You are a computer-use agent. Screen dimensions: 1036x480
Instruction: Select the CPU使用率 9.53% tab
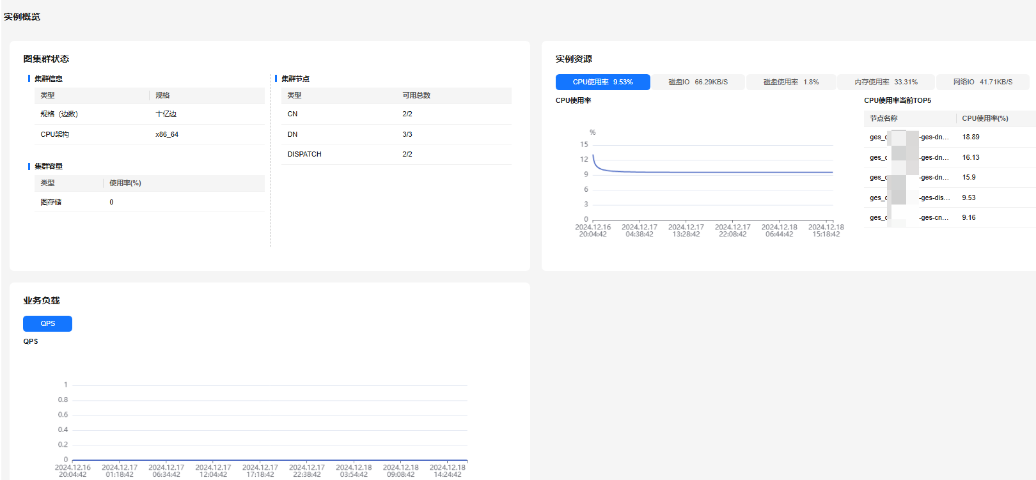pyautogui.click(x=602, y=82)
